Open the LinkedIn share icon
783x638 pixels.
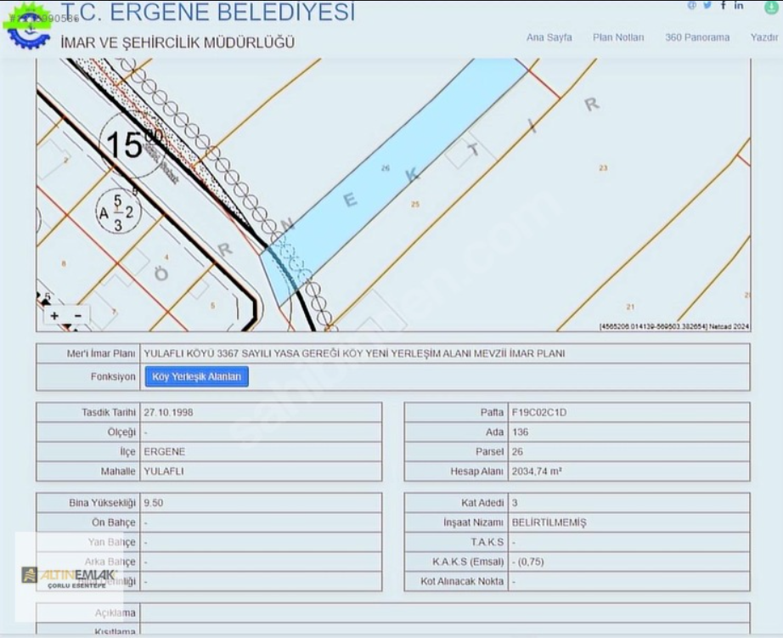[739, 5]
